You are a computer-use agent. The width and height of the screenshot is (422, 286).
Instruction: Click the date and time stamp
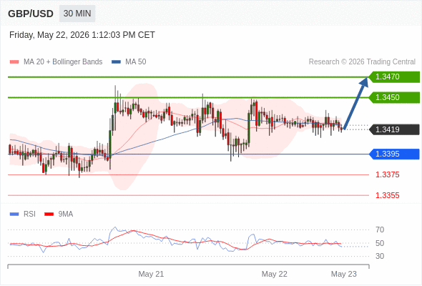click(x=82, y=35)
